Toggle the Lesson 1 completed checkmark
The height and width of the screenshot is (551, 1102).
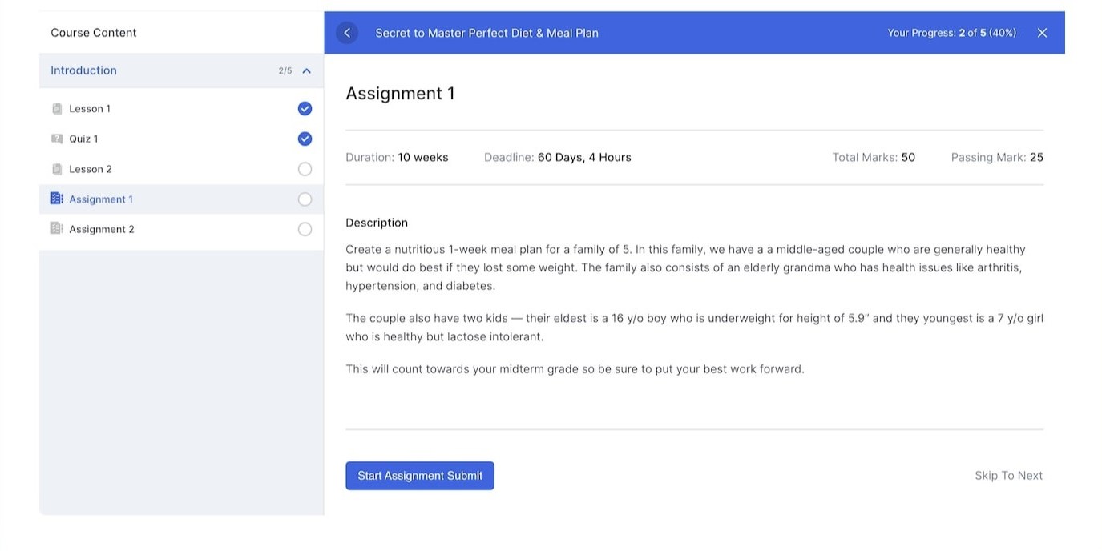305,109
